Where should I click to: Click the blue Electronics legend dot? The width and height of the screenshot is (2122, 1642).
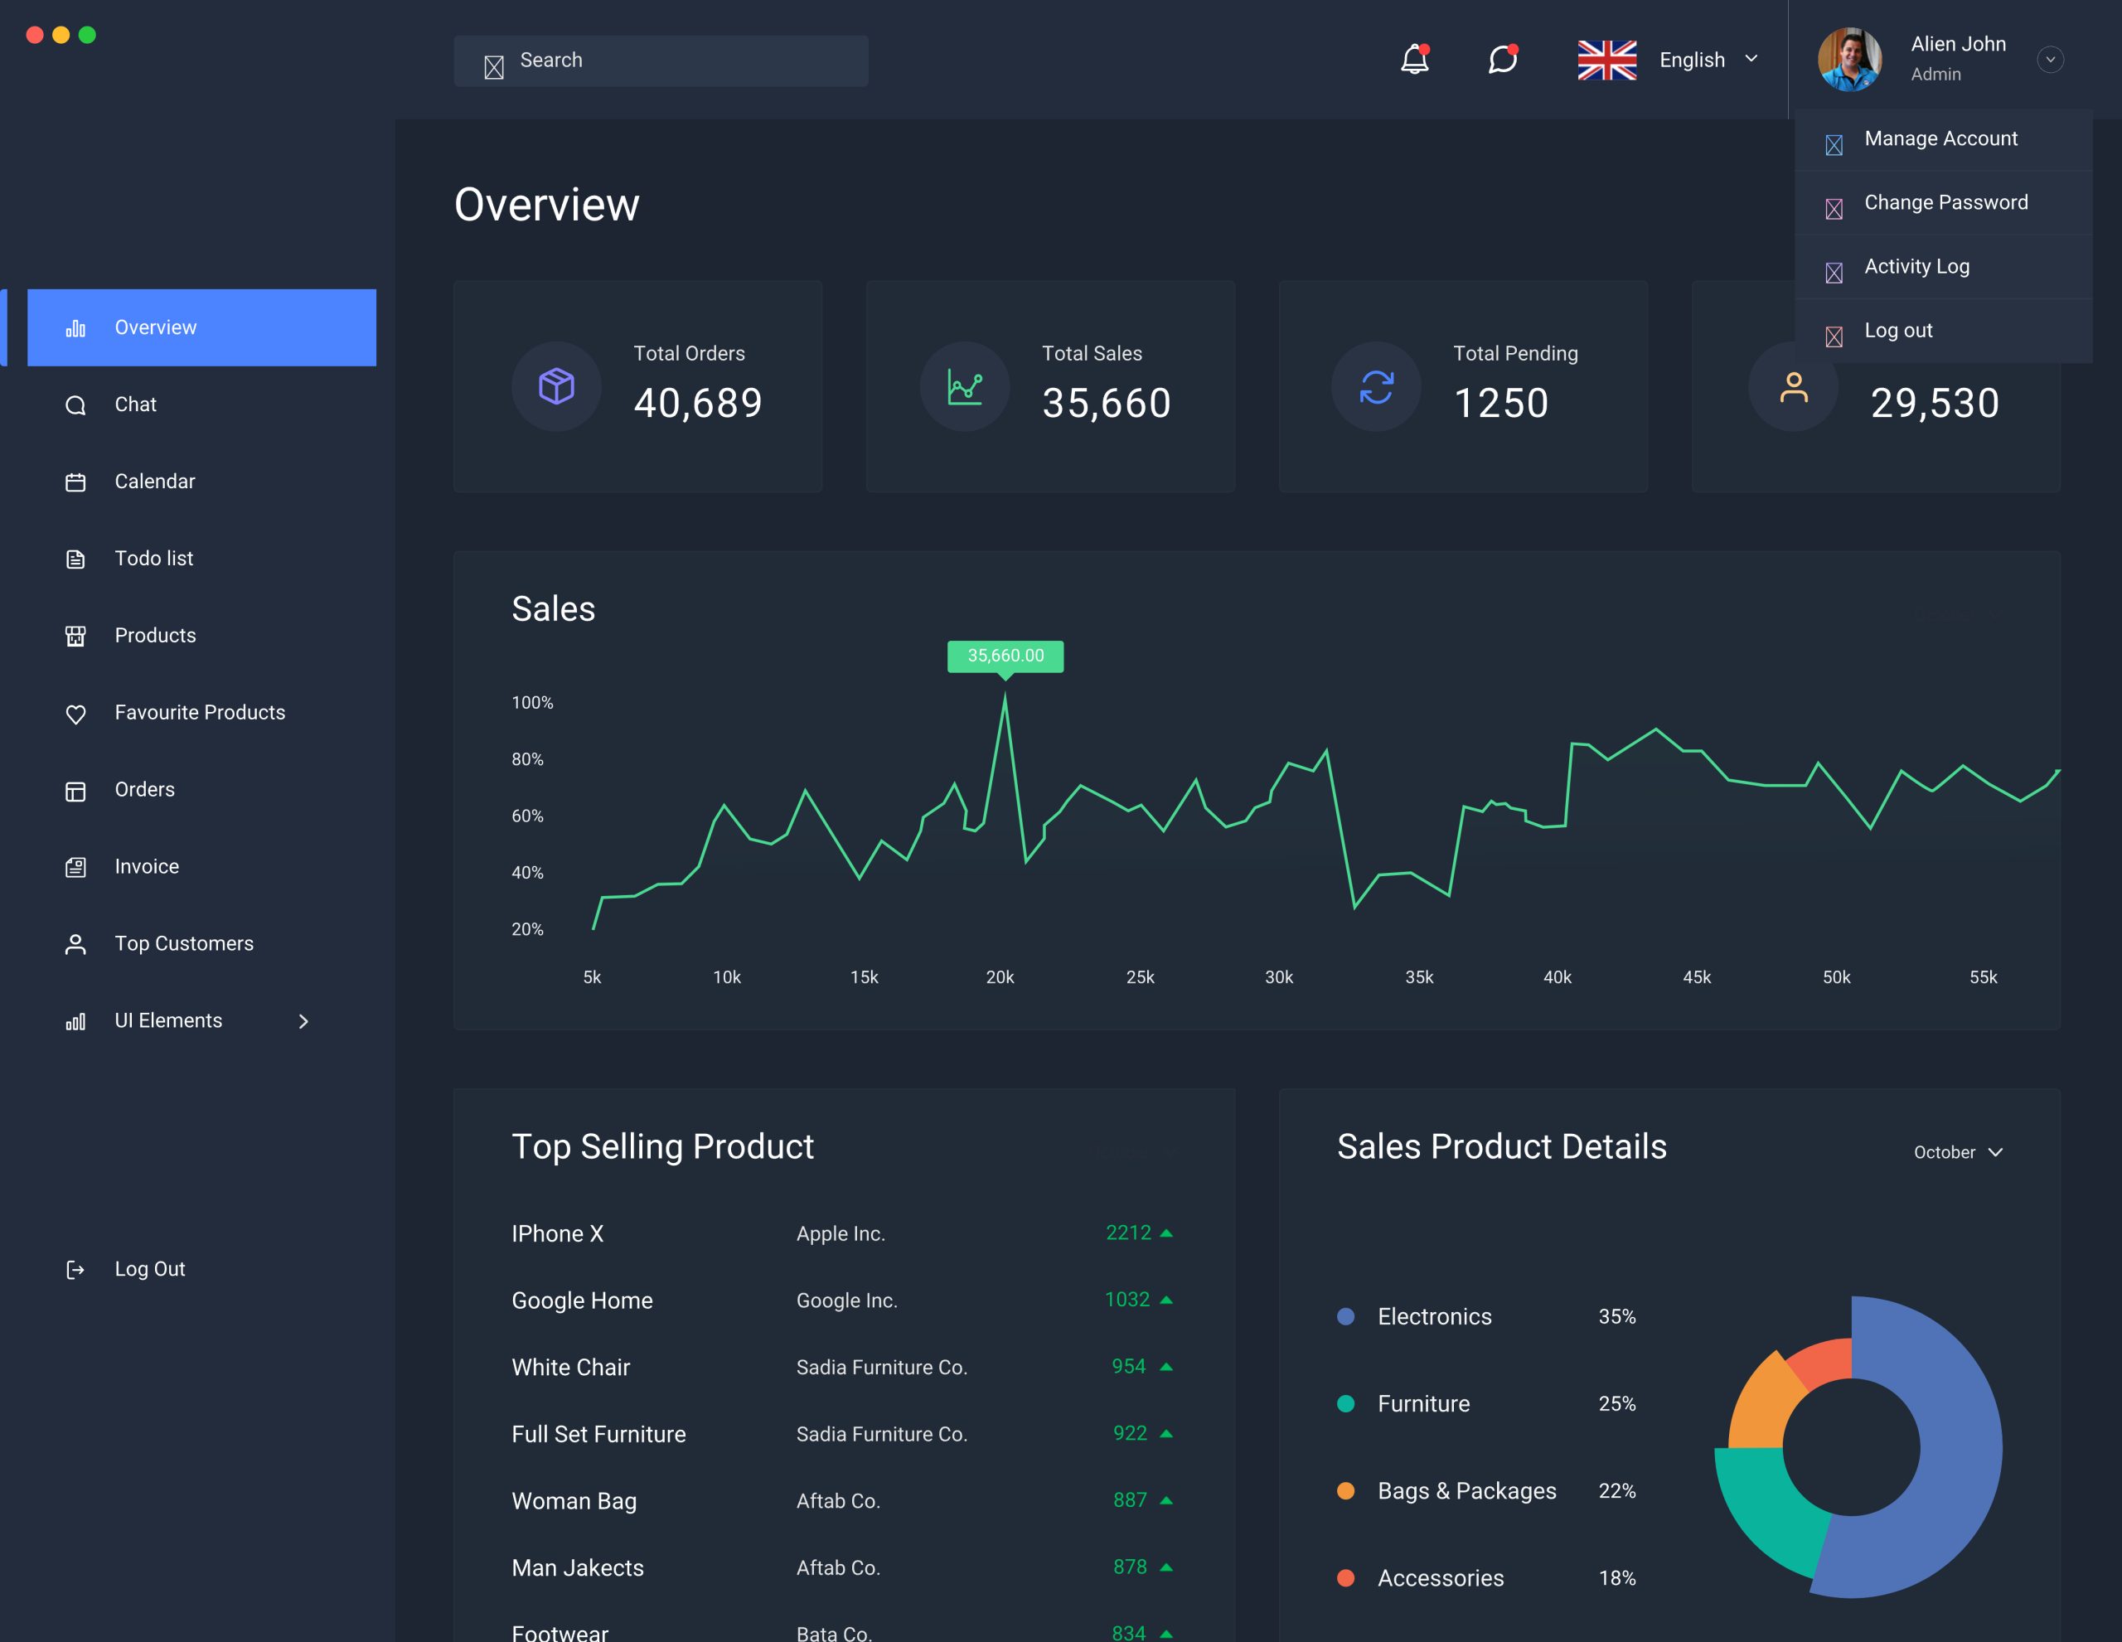(x=1345, y=1316)
